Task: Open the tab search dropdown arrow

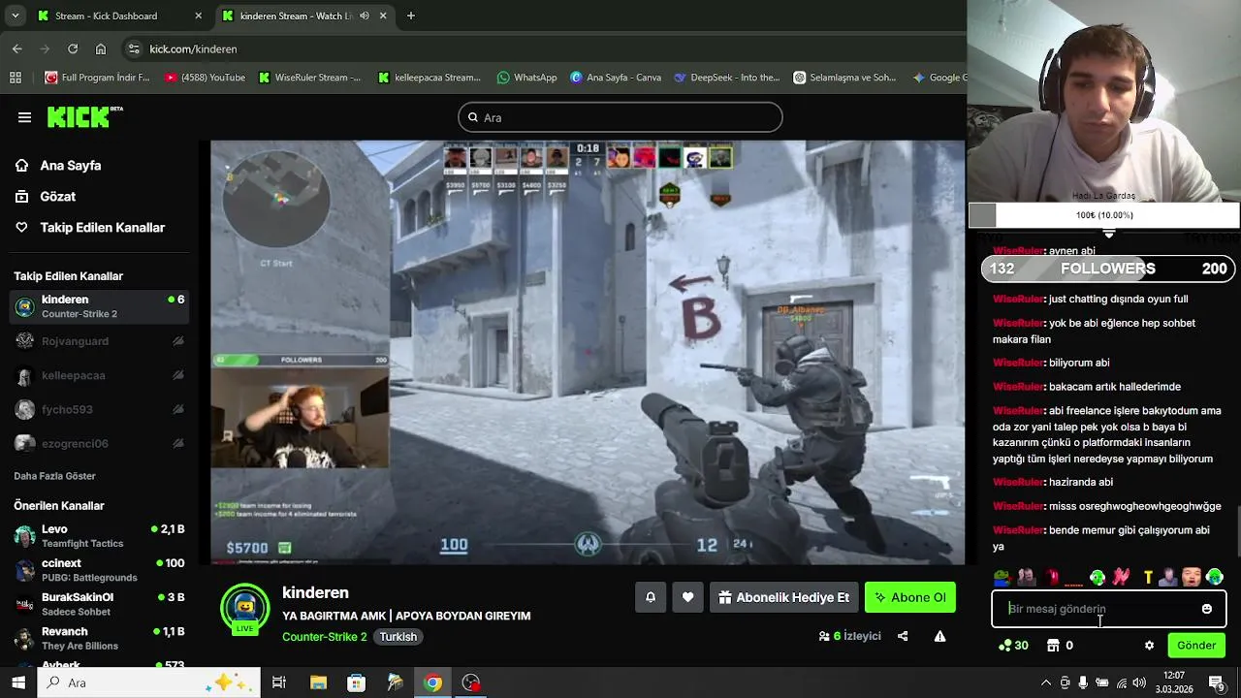Action: point(16,16)
